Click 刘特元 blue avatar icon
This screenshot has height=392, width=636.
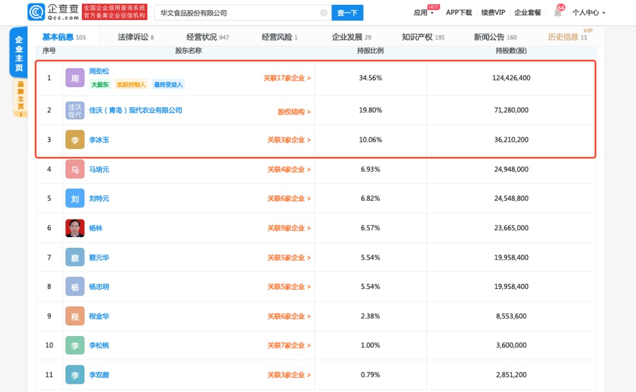pos(75,198)
